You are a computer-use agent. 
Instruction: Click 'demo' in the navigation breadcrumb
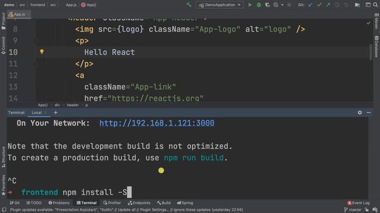[9, 5]
